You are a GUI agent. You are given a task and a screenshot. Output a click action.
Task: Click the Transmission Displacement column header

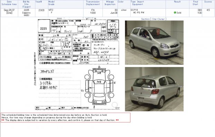93,3
